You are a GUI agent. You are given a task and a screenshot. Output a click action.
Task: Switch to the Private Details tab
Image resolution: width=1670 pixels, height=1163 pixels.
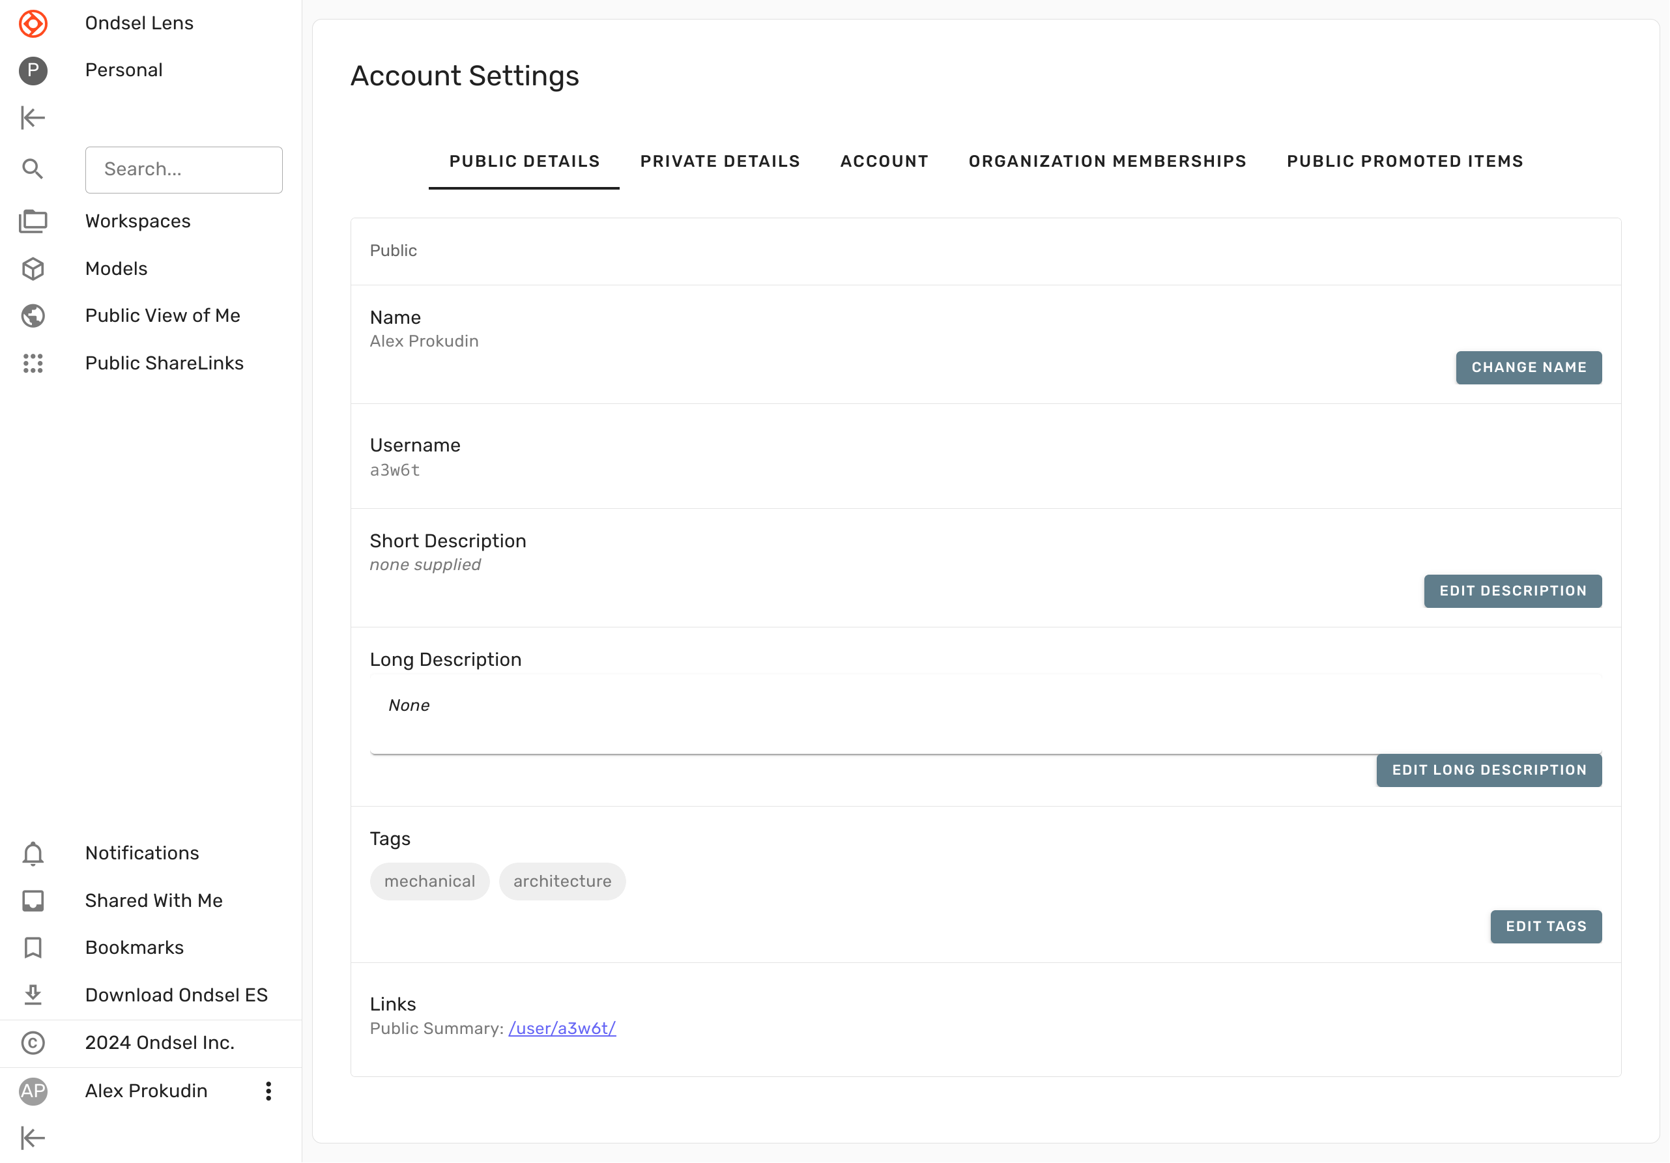click(x=719, y=162)
